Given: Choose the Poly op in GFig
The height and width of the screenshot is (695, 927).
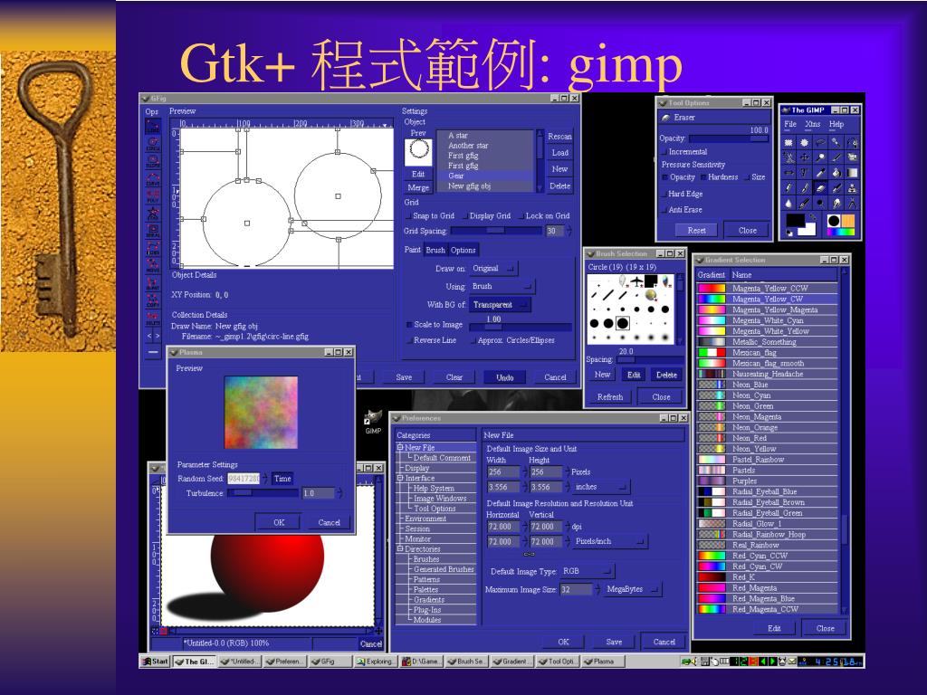Looking at the screenshot, I should 152,194.
